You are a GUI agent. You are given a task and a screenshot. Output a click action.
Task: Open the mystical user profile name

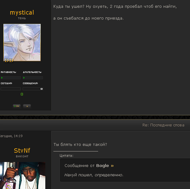coord(22,13)
